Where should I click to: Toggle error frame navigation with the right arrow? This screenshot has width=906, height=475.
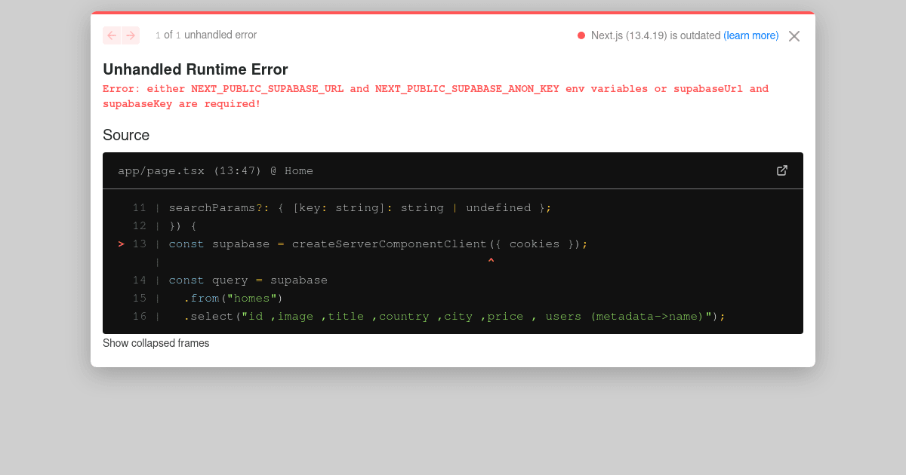coord(131,35)
